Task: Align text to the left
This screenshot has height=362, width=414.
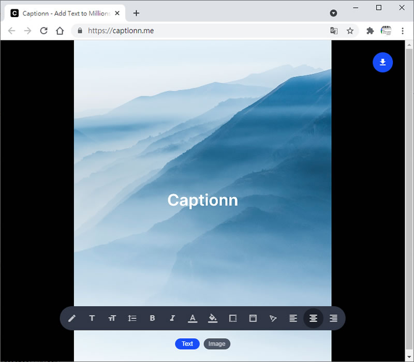Action: pos(293,318)
